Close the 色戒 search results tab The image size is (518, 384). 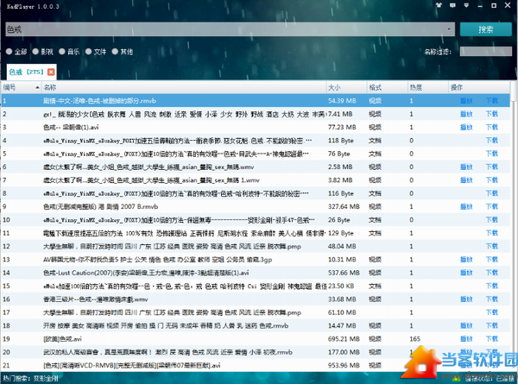click(x=51, y=72)
